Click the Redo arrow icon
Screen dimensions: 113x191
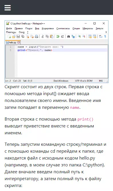pos(62,36)
